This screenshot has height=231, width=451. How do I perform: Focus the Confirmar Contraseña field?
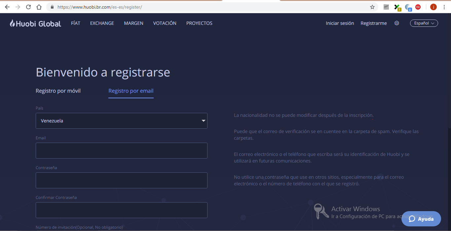tap(122, 210)
